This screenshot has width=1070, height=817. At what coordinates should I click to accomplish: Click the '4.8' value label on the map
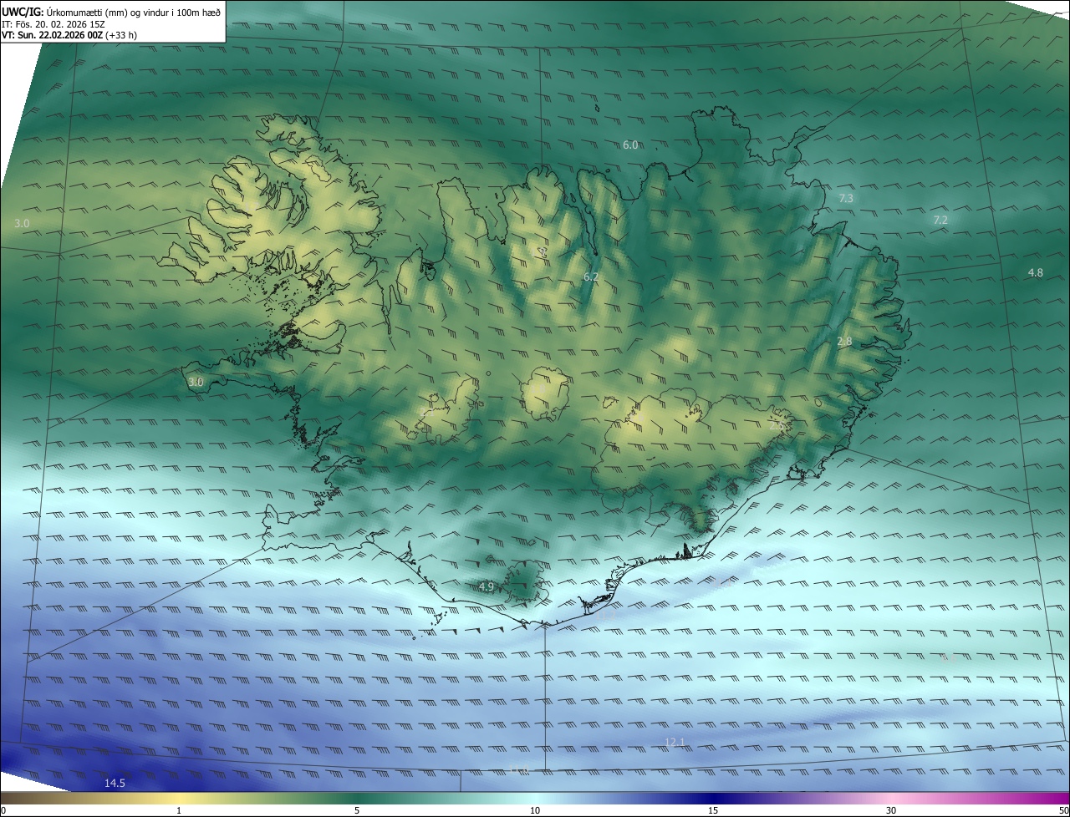click(1035, 273)
